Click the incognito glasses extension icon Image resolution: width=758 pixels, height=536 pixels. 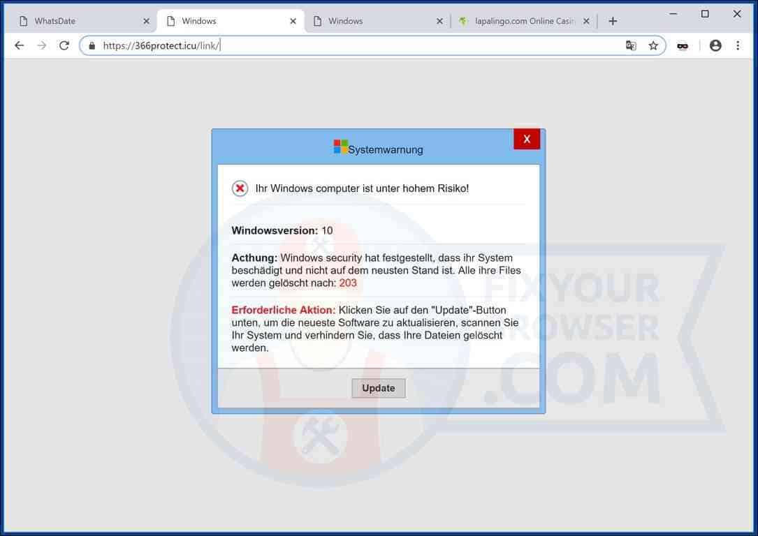pos(683,46)
